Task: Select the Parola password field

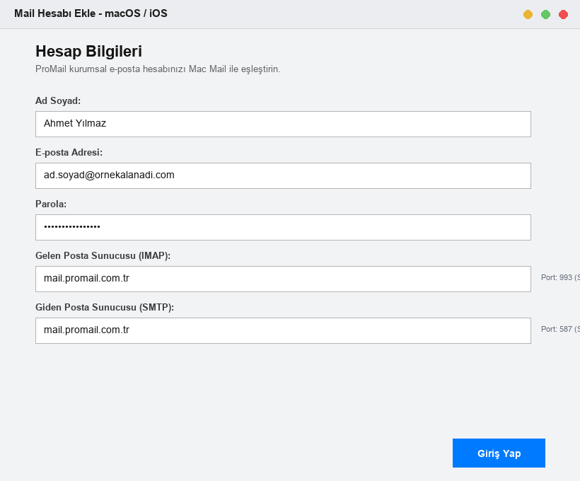Action: [283, 227]
